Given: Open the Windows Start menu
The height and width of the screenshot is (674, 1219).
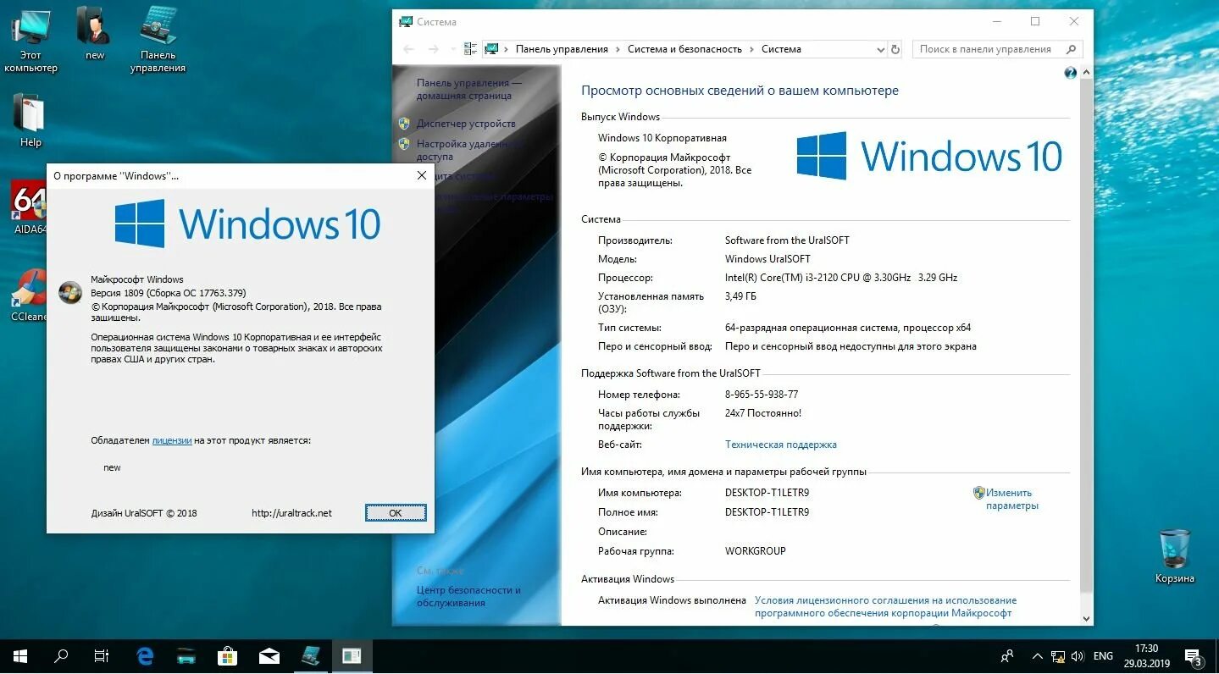Looking at the screenshot, I should (20, 656).
